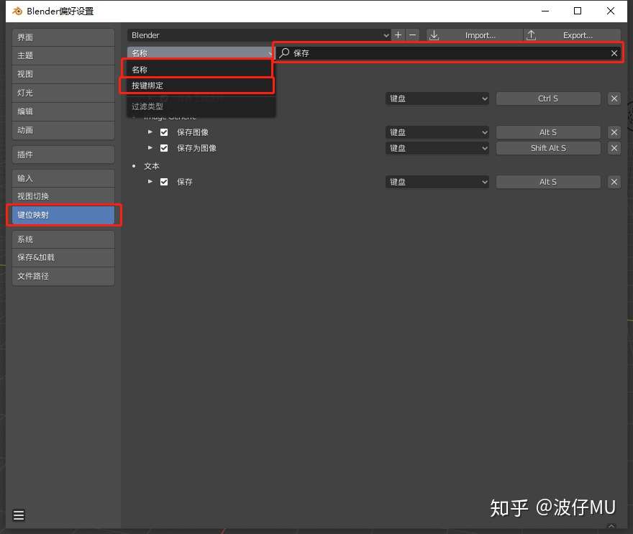Click into the 保存 search field
633x534 pixels.
pos(448,53)
